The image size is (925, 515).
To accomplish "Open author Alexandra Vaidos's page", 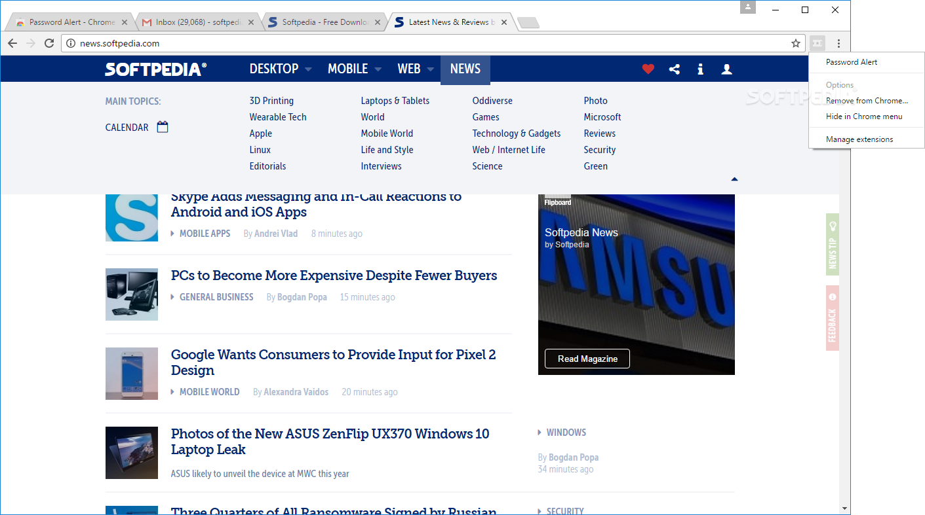I will click(x=296, y=392).
